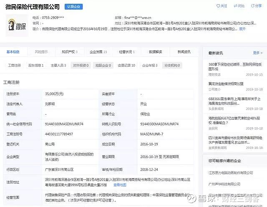The height and width of the screenshot is (207, 267).
Task: Click the organization code MA5DMUNR-7
Action: tap(152, 134)
